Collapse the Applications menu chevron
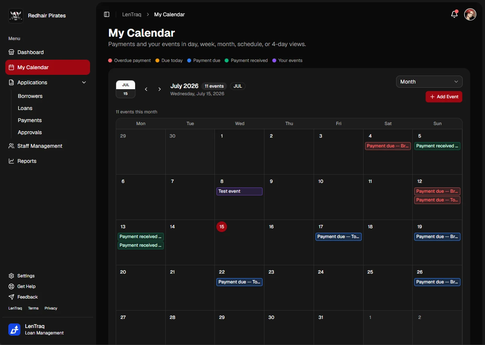This screenshot has width=485, height=345. coord(84,82)
